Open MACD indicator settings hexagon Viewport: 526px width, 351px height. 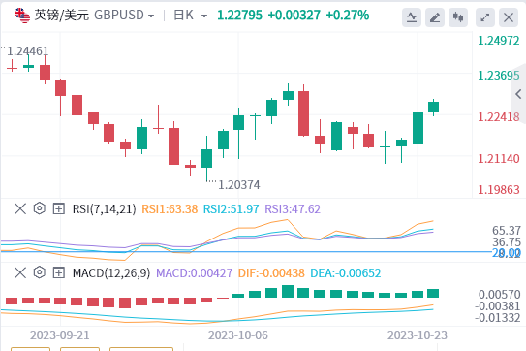[x=40, y=272]
